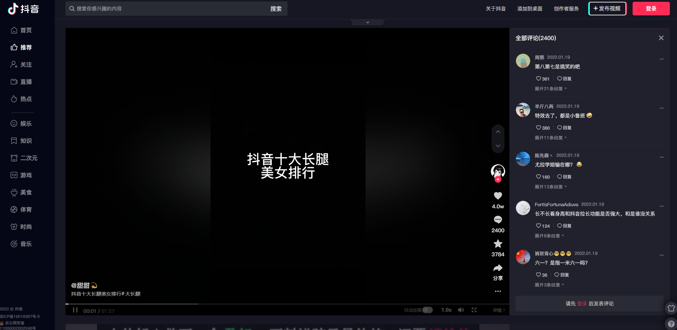Open 体育 category in the sidebar

pos(21,210)
